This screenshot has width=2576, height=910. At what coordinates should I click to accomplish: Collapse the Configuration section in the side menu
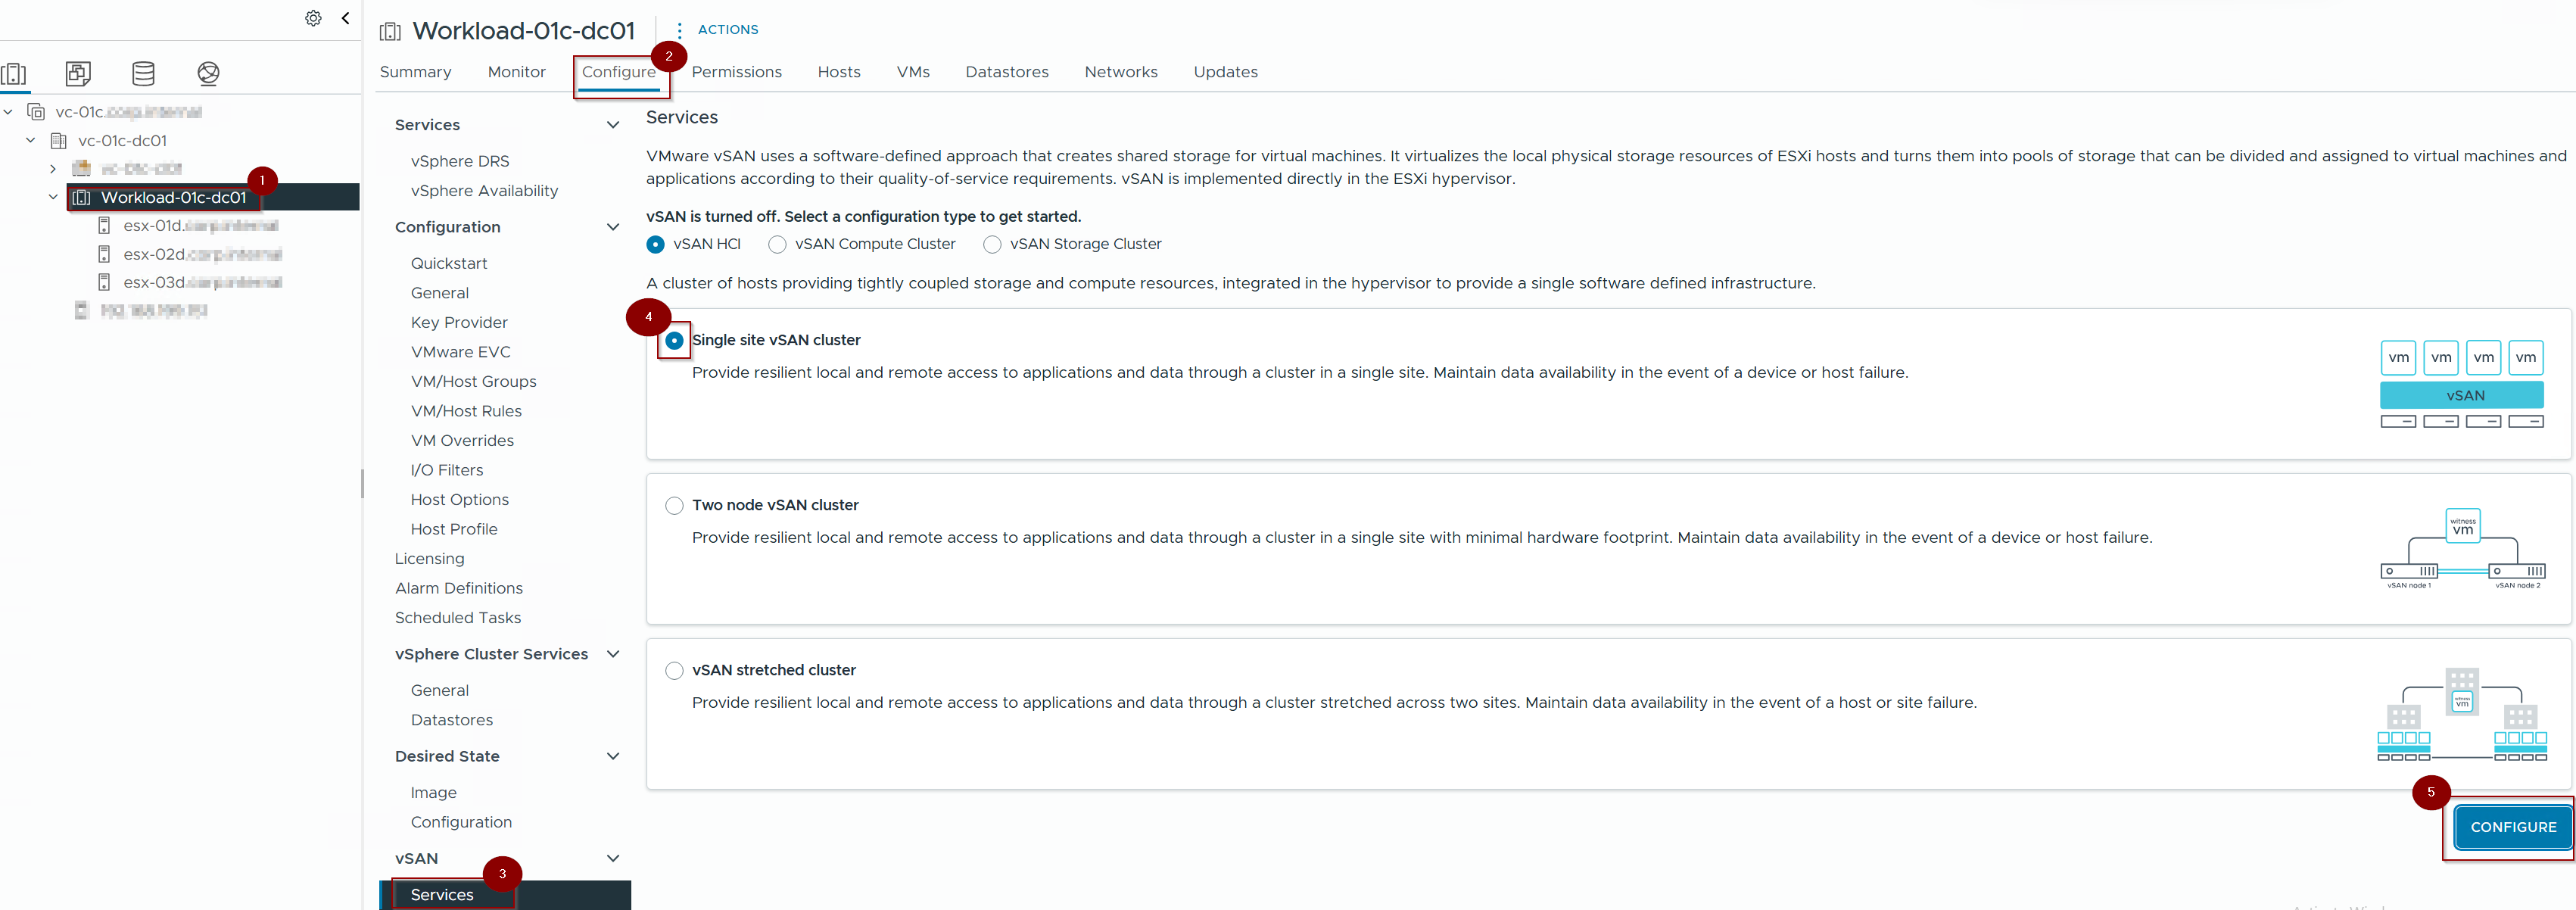coord(613,227)
